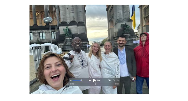Seek forward on unplayed timeline portion
Screen dimensions: 188x101
[105, 84]
